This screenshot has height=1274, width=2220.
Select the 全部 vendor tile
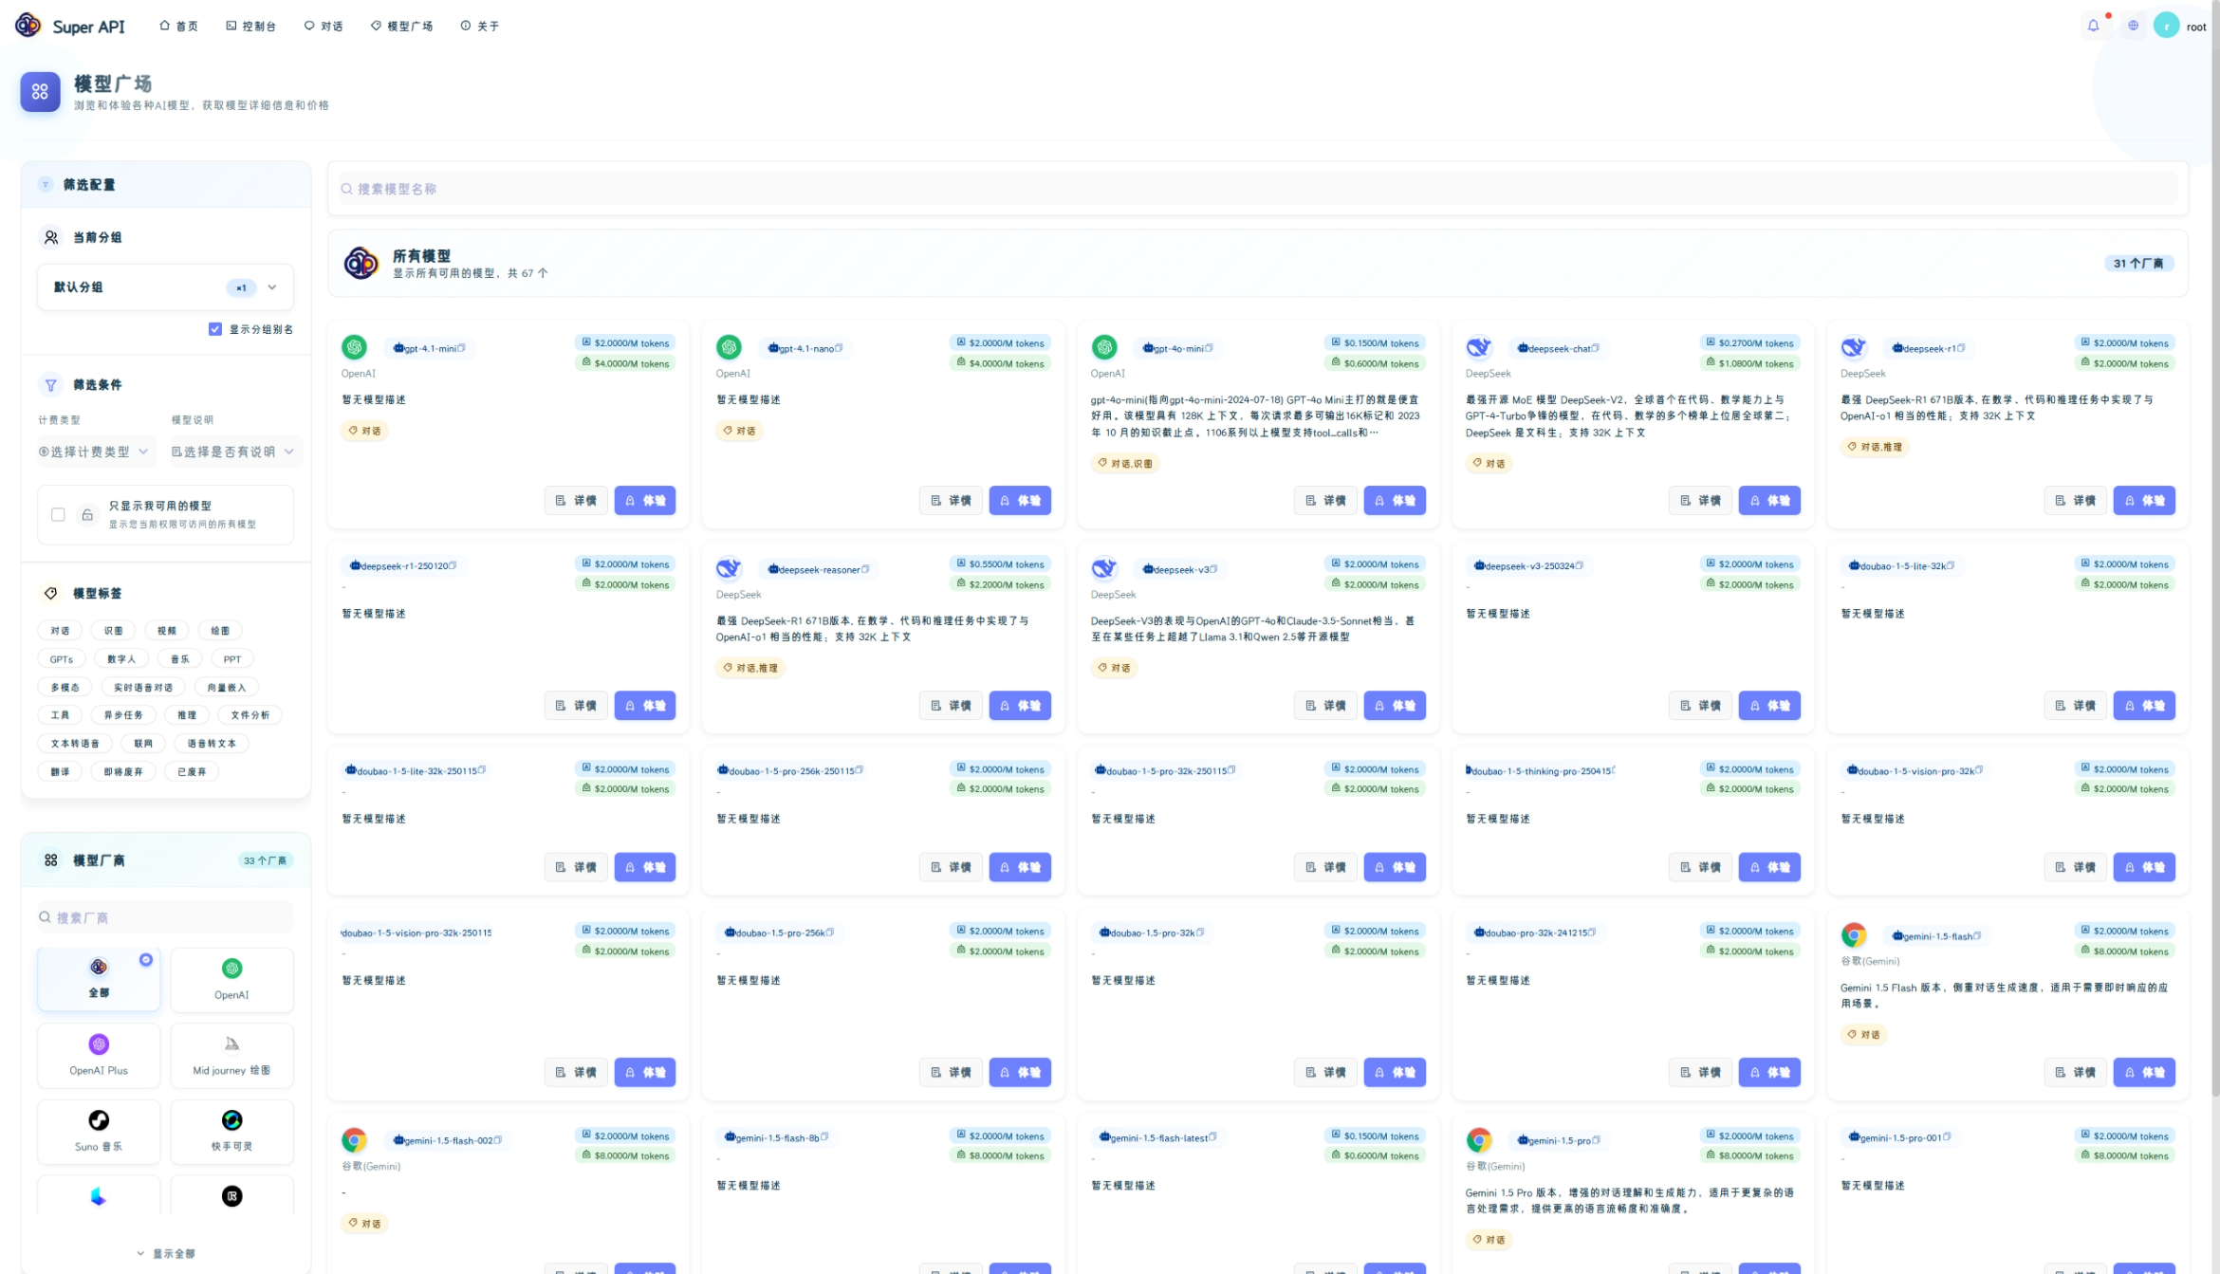(99, 979)
